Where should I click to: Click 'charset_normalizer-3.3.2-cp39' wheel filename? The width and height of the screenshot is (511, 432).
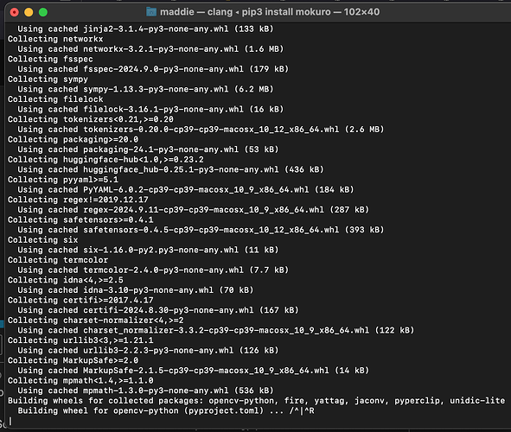(227, 330)
